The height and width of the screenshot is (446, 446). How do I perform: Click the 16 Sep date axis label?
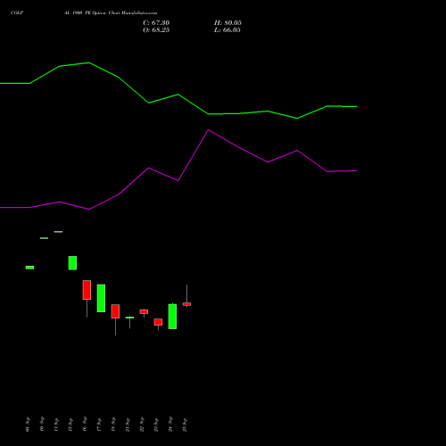85,424
